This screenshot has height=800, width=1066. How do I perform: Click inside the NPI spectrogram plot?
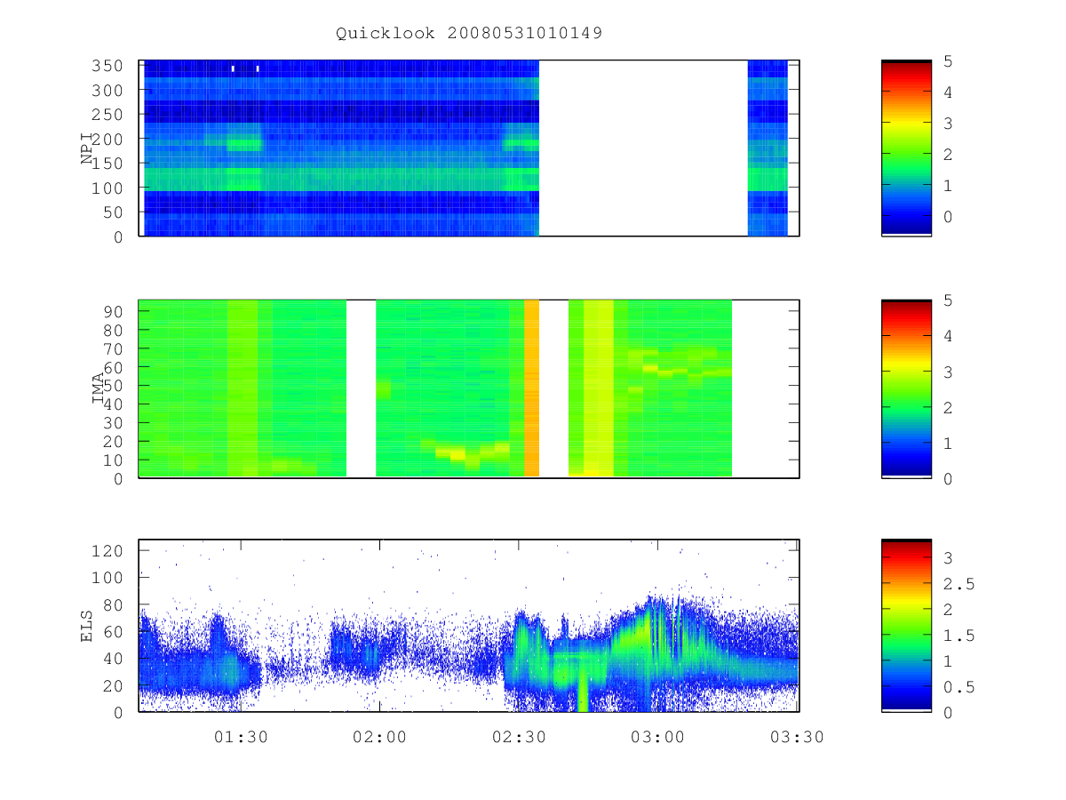[469, 148]
